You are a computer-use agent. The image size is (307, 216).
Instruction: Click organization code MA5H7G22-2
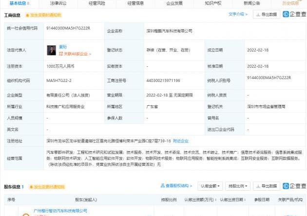pyautogui.click(x=59, y=80)
